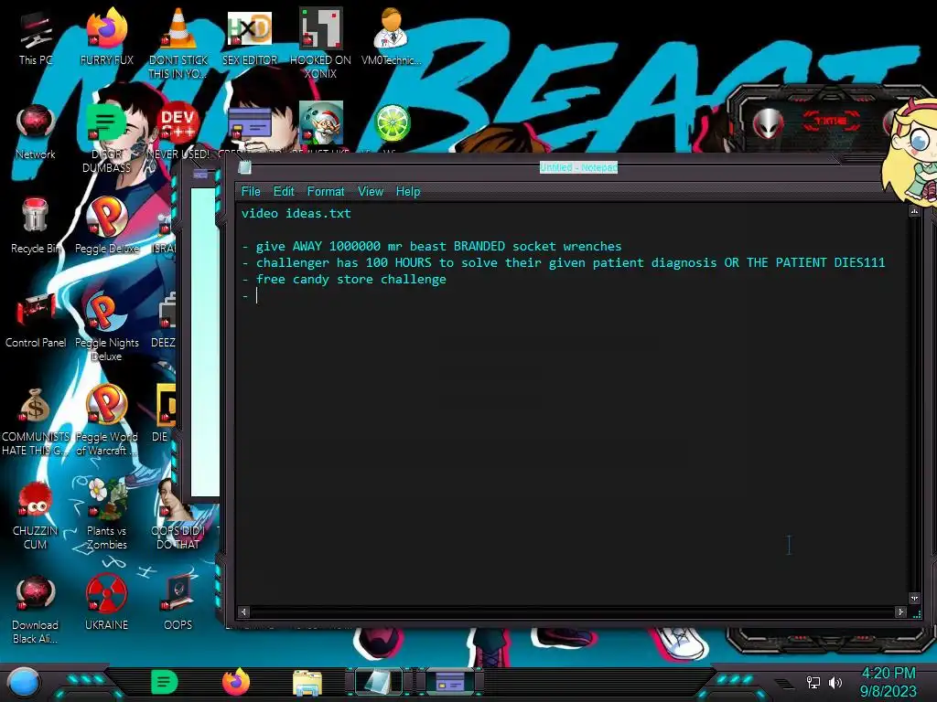Switch to purple window taskbar button

coord(450,682)
